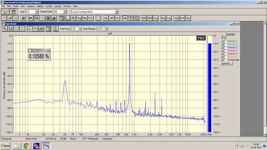The height and width of the screenshot is (150, 267).
Task: Open the Options menu
Action: pos(31,6)
